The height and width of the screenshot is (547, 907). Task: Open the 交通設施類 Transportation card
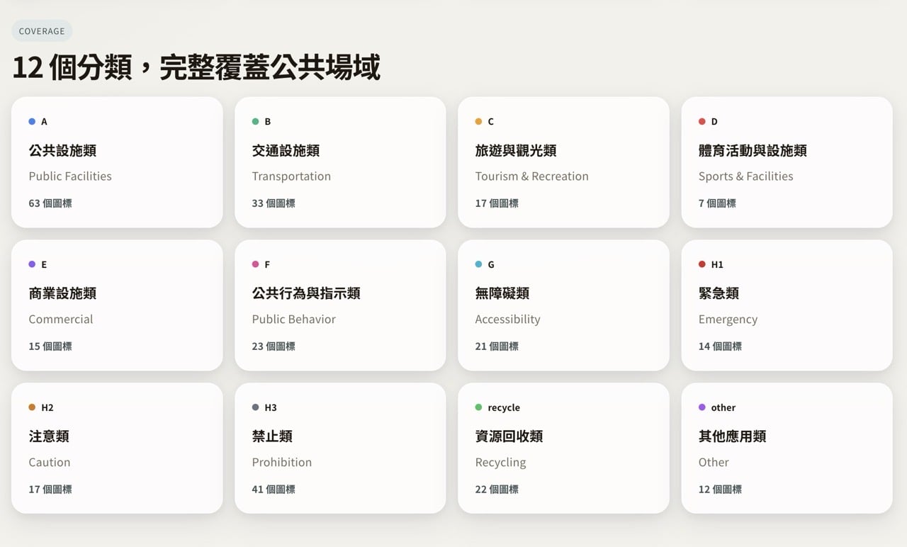pyautogui.click(x=340, y=162)
